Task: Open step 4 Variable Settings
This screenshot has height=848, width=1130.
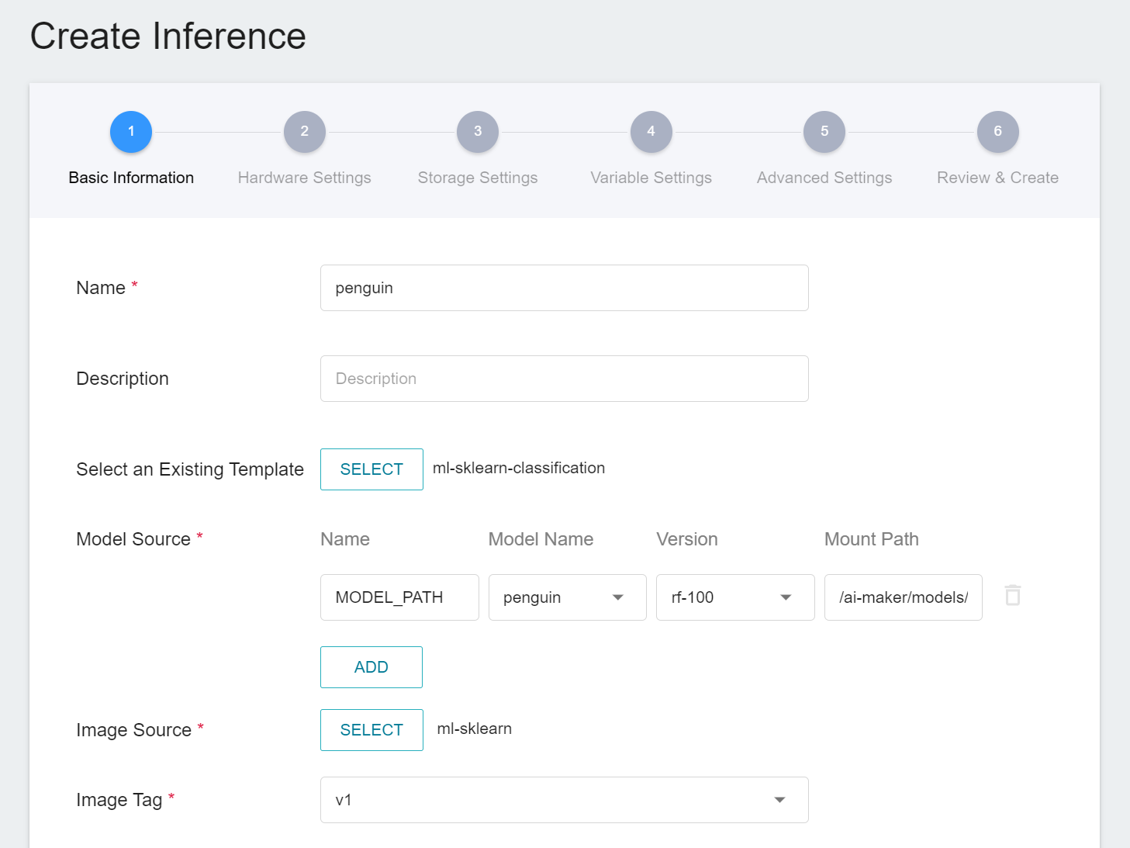Action: tap(651, 132)
